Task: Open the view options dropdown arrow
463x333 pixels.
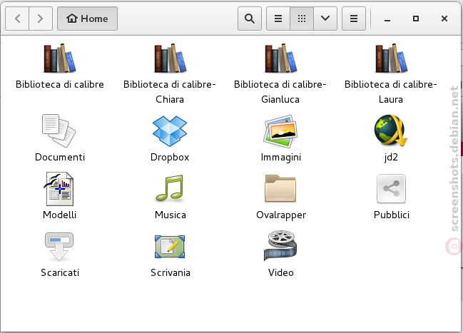Action: coord(325,19)
